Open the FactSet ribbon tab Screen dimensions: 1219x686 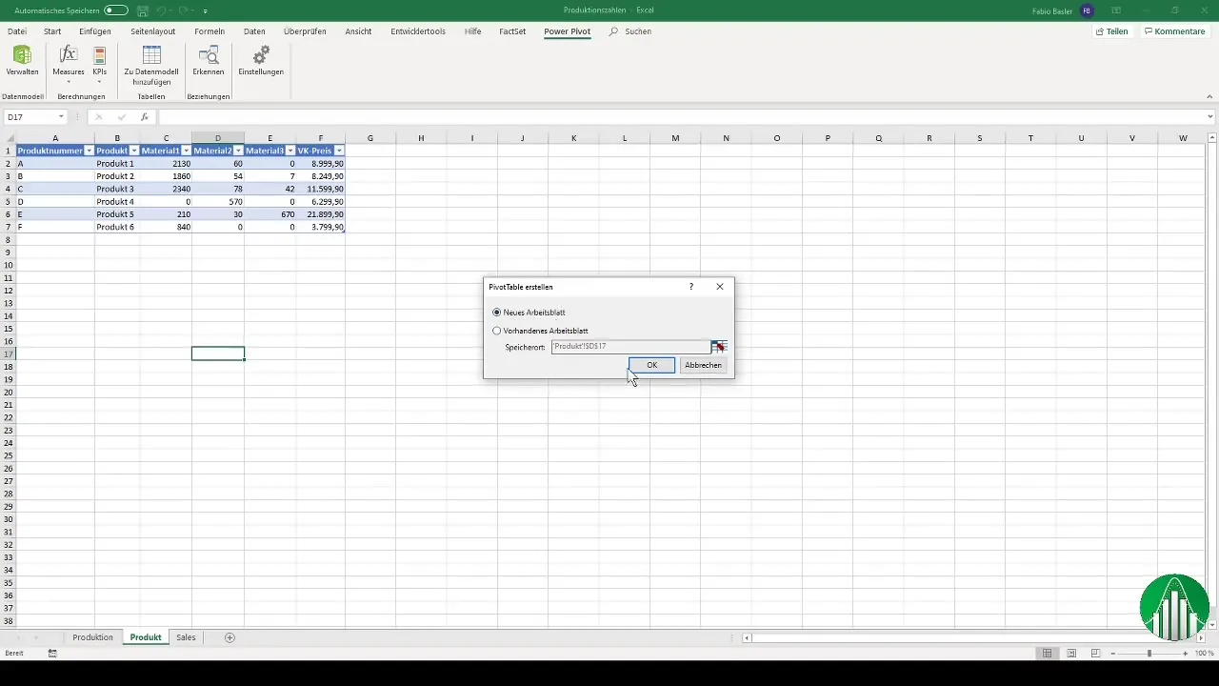[x=512, y=31]
